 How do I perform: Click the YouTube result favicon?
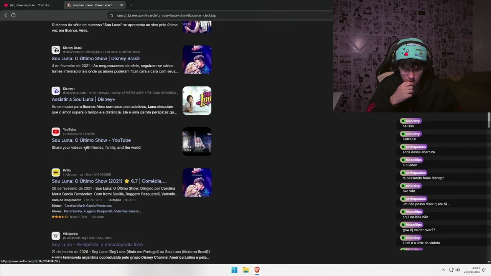(x=56, y=131)
